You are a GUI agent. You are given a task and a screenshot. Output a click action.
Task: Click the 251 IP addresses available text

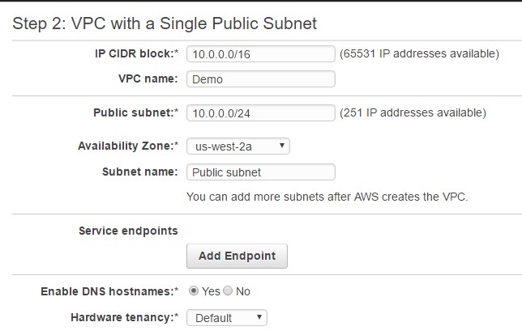click(413, 112)
